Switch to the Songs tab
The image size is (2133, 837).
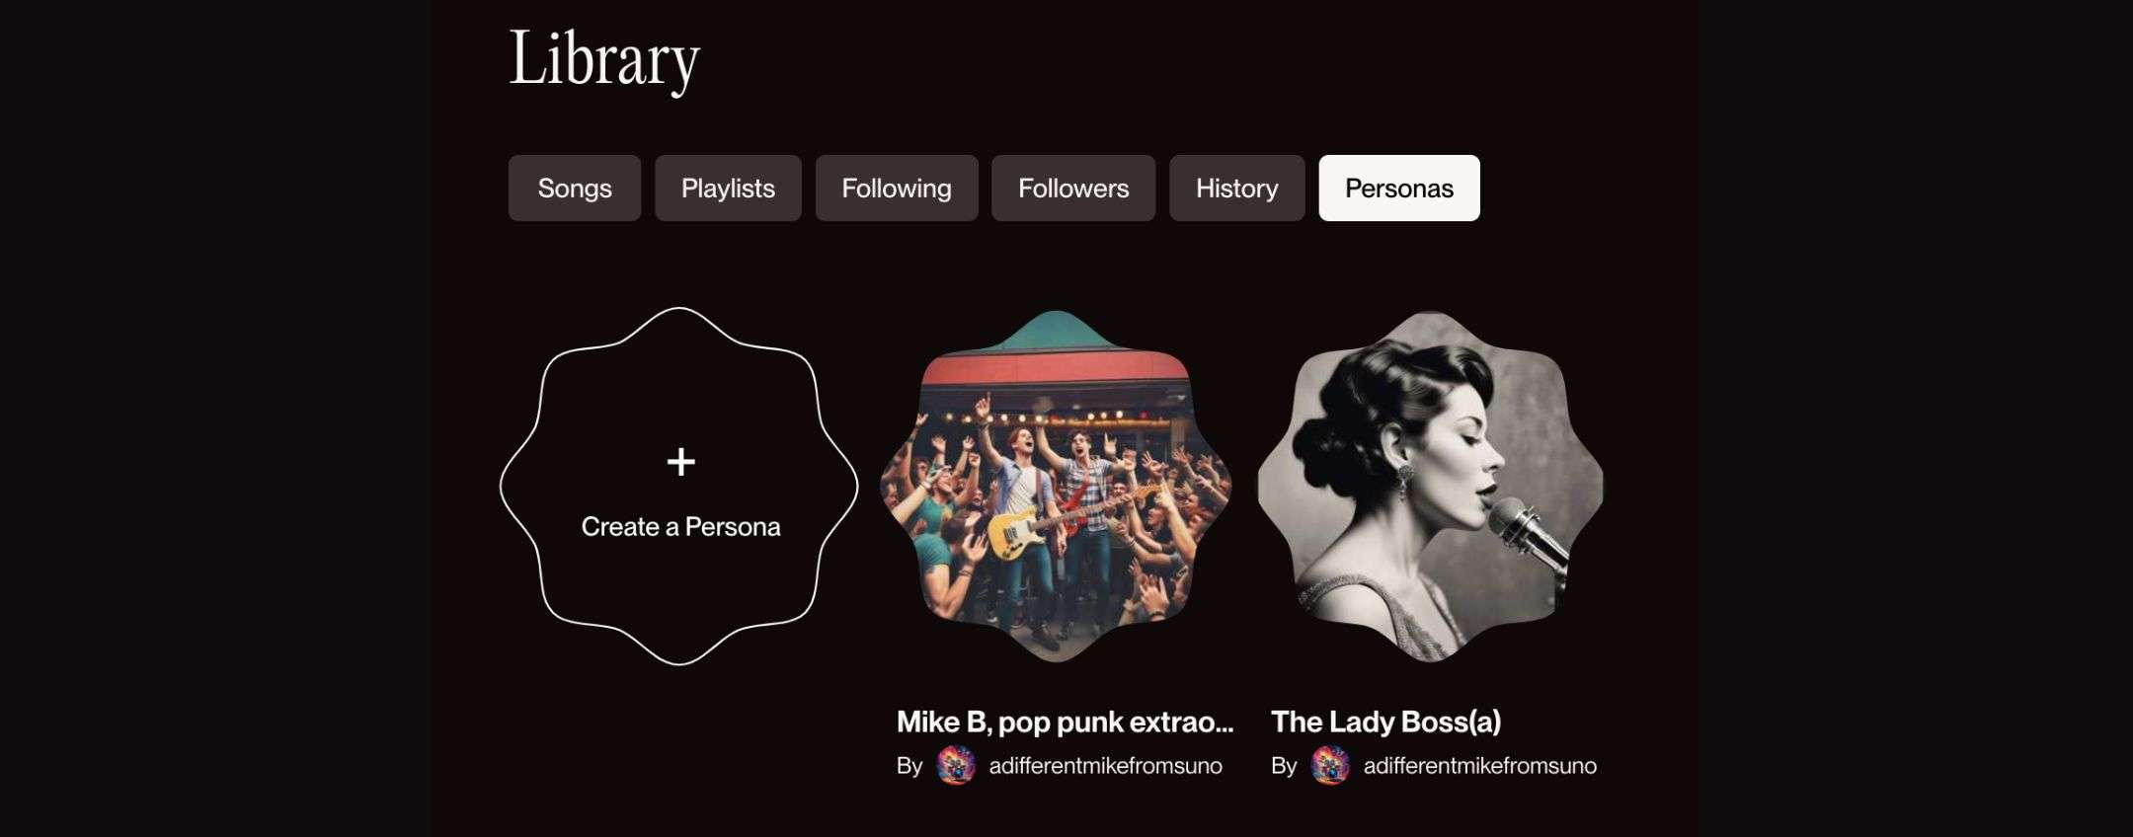tap(574, 189)
